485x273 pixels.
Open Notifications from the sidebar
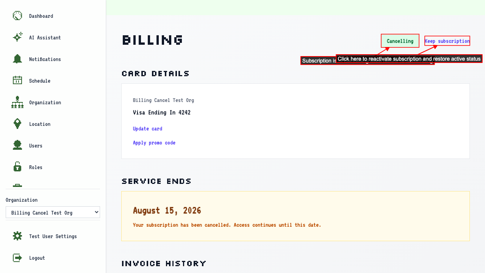click(45, 59)
